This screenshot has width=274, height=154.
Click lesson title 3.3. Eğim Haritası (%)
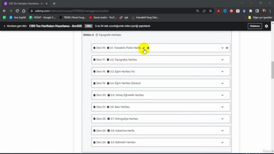click(122, 71)
